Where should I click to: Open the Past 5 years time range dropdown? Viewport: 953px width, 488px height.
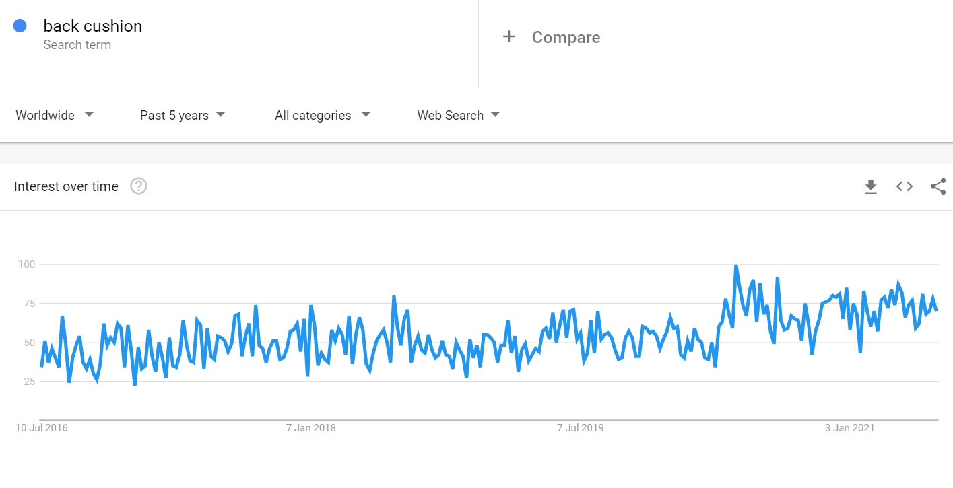coord(183,115)
